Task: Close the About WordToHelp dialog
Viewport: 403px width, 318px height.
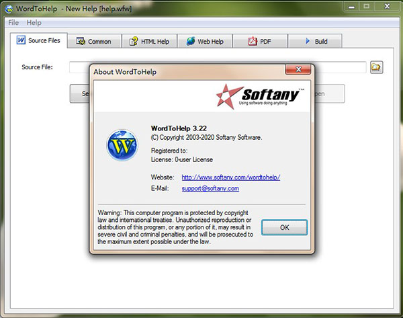Action: tap(298, 69)
